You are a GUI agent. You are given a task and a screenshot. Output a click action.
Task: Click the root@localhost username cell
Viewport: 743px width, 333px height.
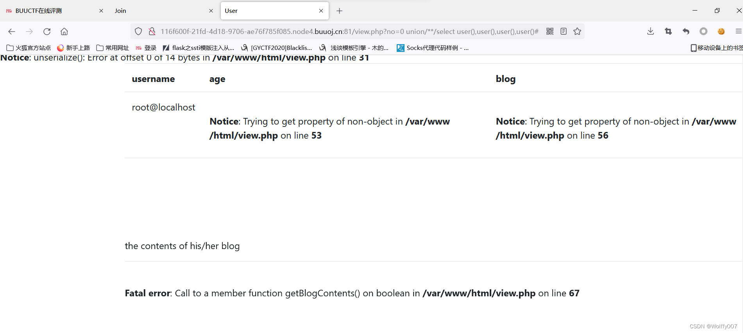point(163,107)
